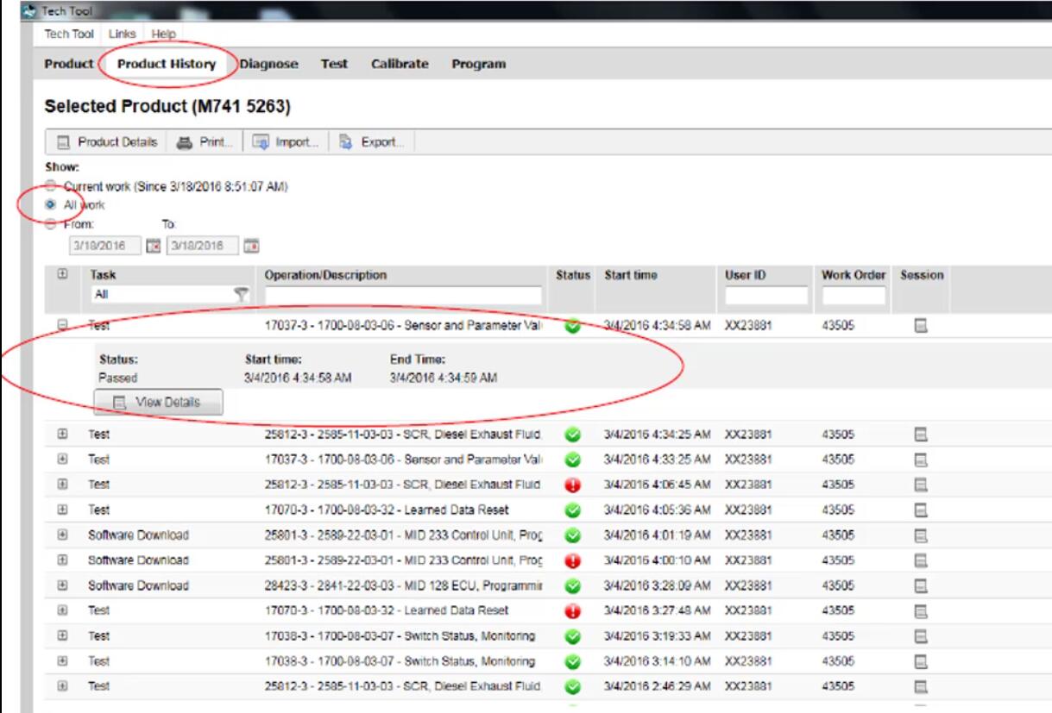Click the Status column header
This screenshot has height=713, width=1052.
click(x=573, y=275)
